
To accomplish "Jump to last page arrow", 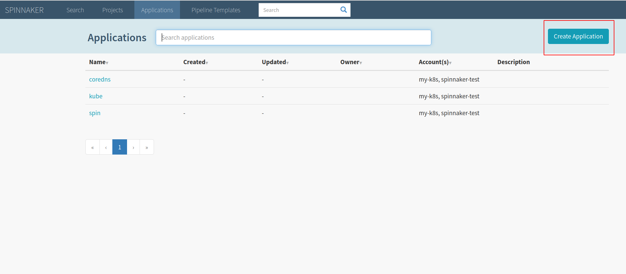I will click(147, 147).
